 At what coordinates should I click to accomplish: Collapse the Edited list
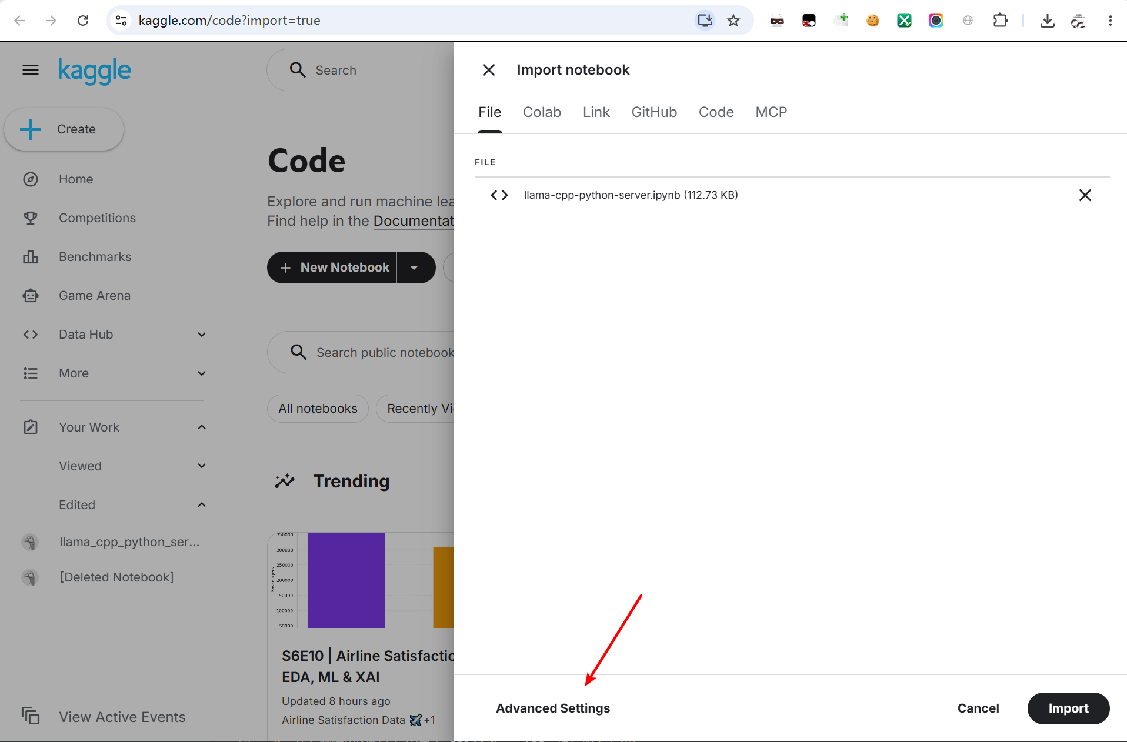point(202,505)
